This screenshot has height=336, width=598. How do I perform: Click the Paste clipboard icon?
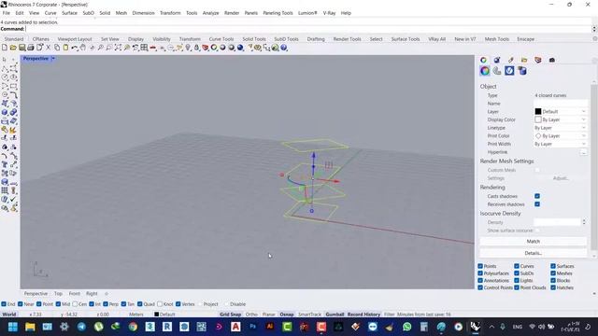(65, 48)
